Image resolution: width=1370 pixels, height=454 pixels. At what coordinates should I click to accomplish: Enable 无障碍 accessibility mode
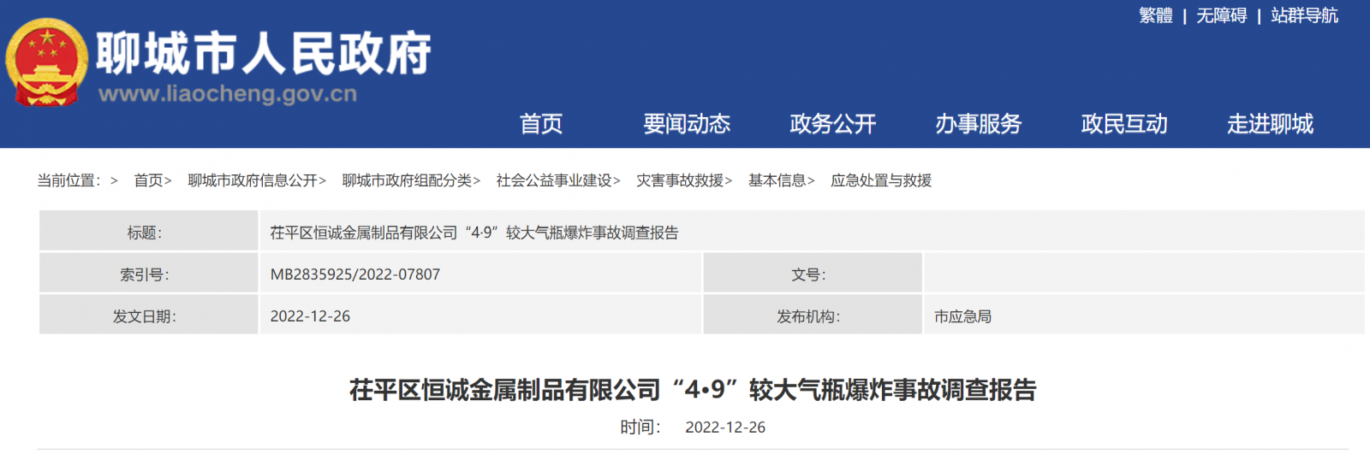click(x=1221, y=15)
